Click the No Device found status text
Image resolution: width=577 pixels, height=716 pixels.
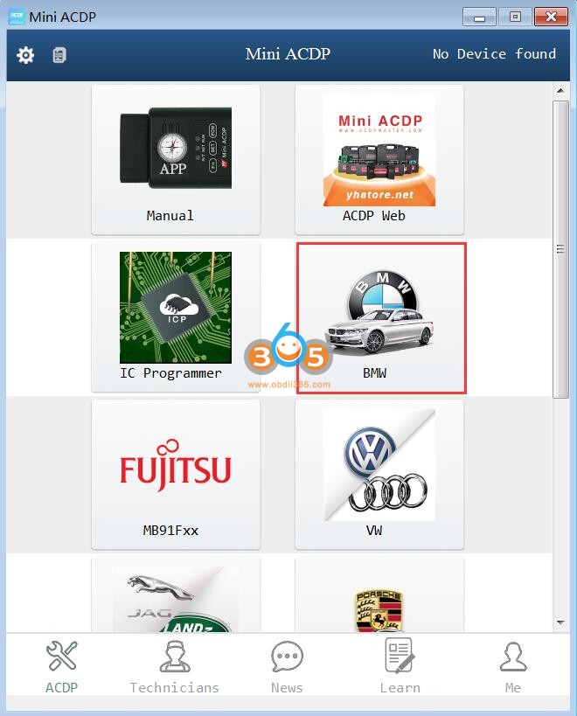click(494, 54)
